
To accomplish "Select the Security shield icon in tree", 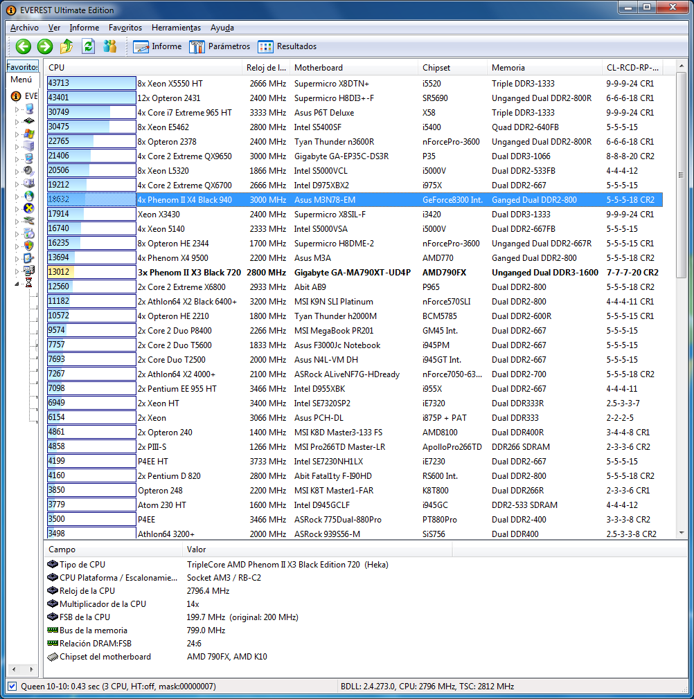I will [x=28, y=245].
